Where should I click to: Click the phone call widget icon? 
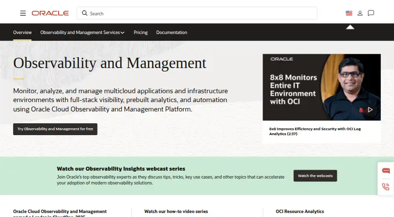386,186
